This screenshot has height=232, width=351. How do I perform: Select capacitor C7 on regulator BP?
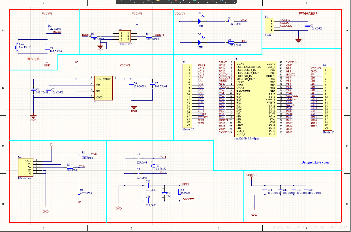click(49, 89)
